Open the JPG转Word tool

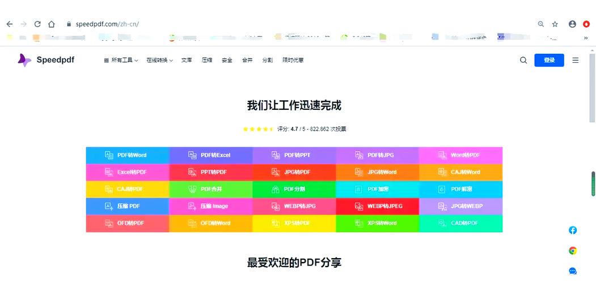[378, 172]
